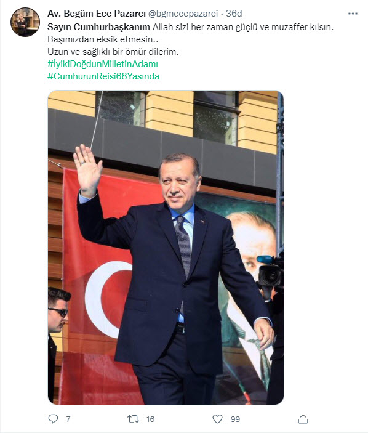Open hashtag #CumhurunReisi68Yasında

[103, 76]
